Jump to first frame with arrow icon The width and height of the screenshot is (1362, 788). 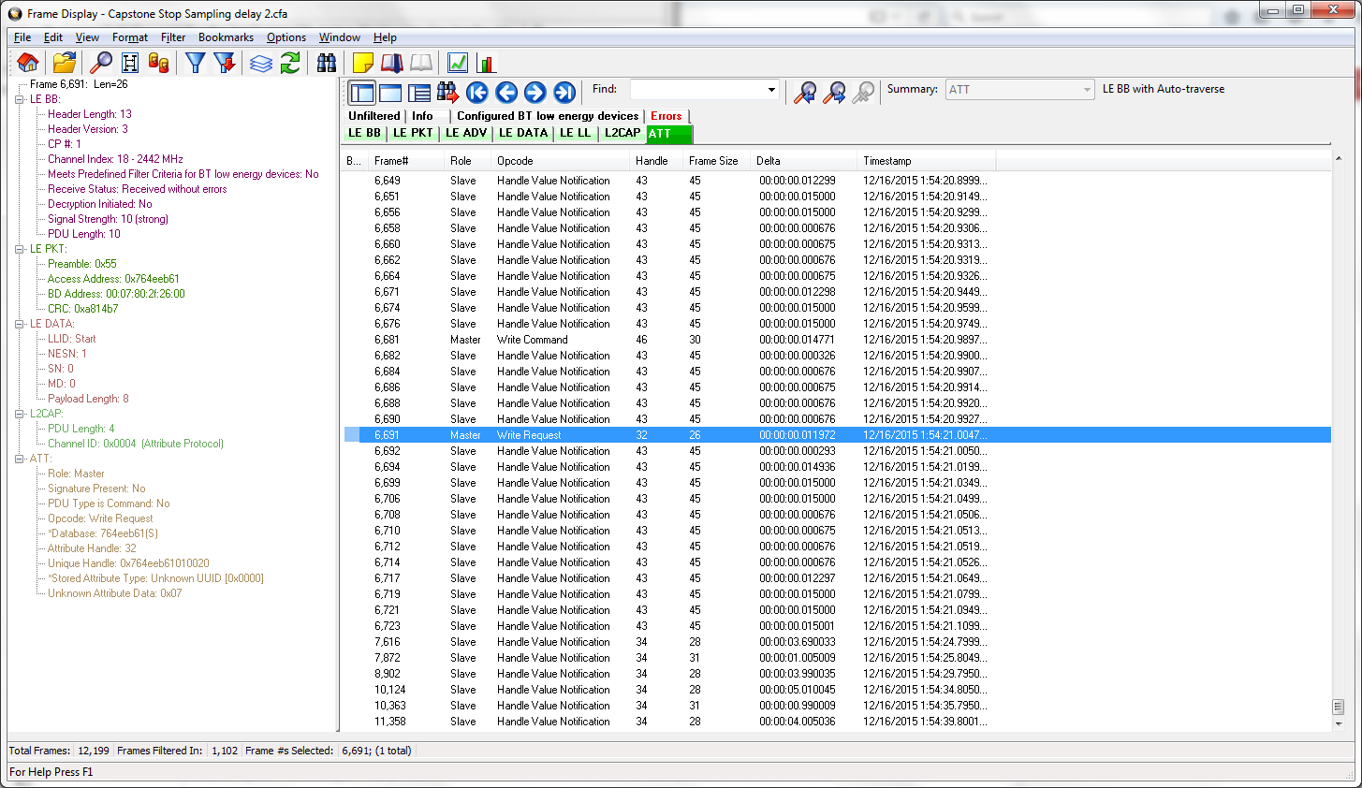[x=477, y=93]
